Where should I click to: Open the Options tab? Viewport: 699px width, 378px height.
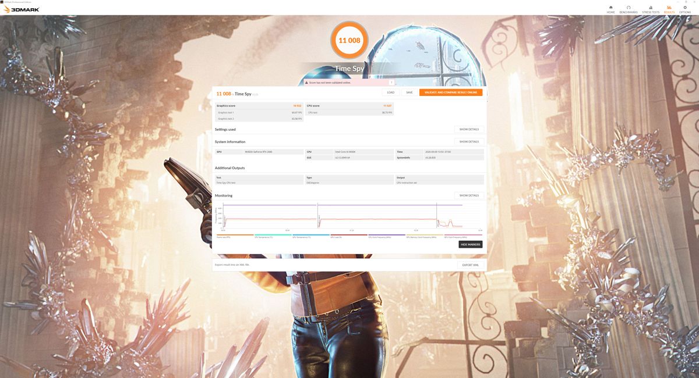pos(684,9)
